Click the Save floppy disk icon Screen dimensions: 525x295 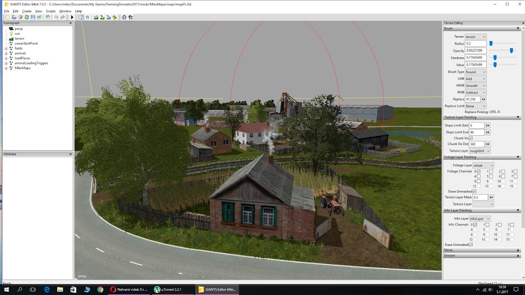pos(33,17)
